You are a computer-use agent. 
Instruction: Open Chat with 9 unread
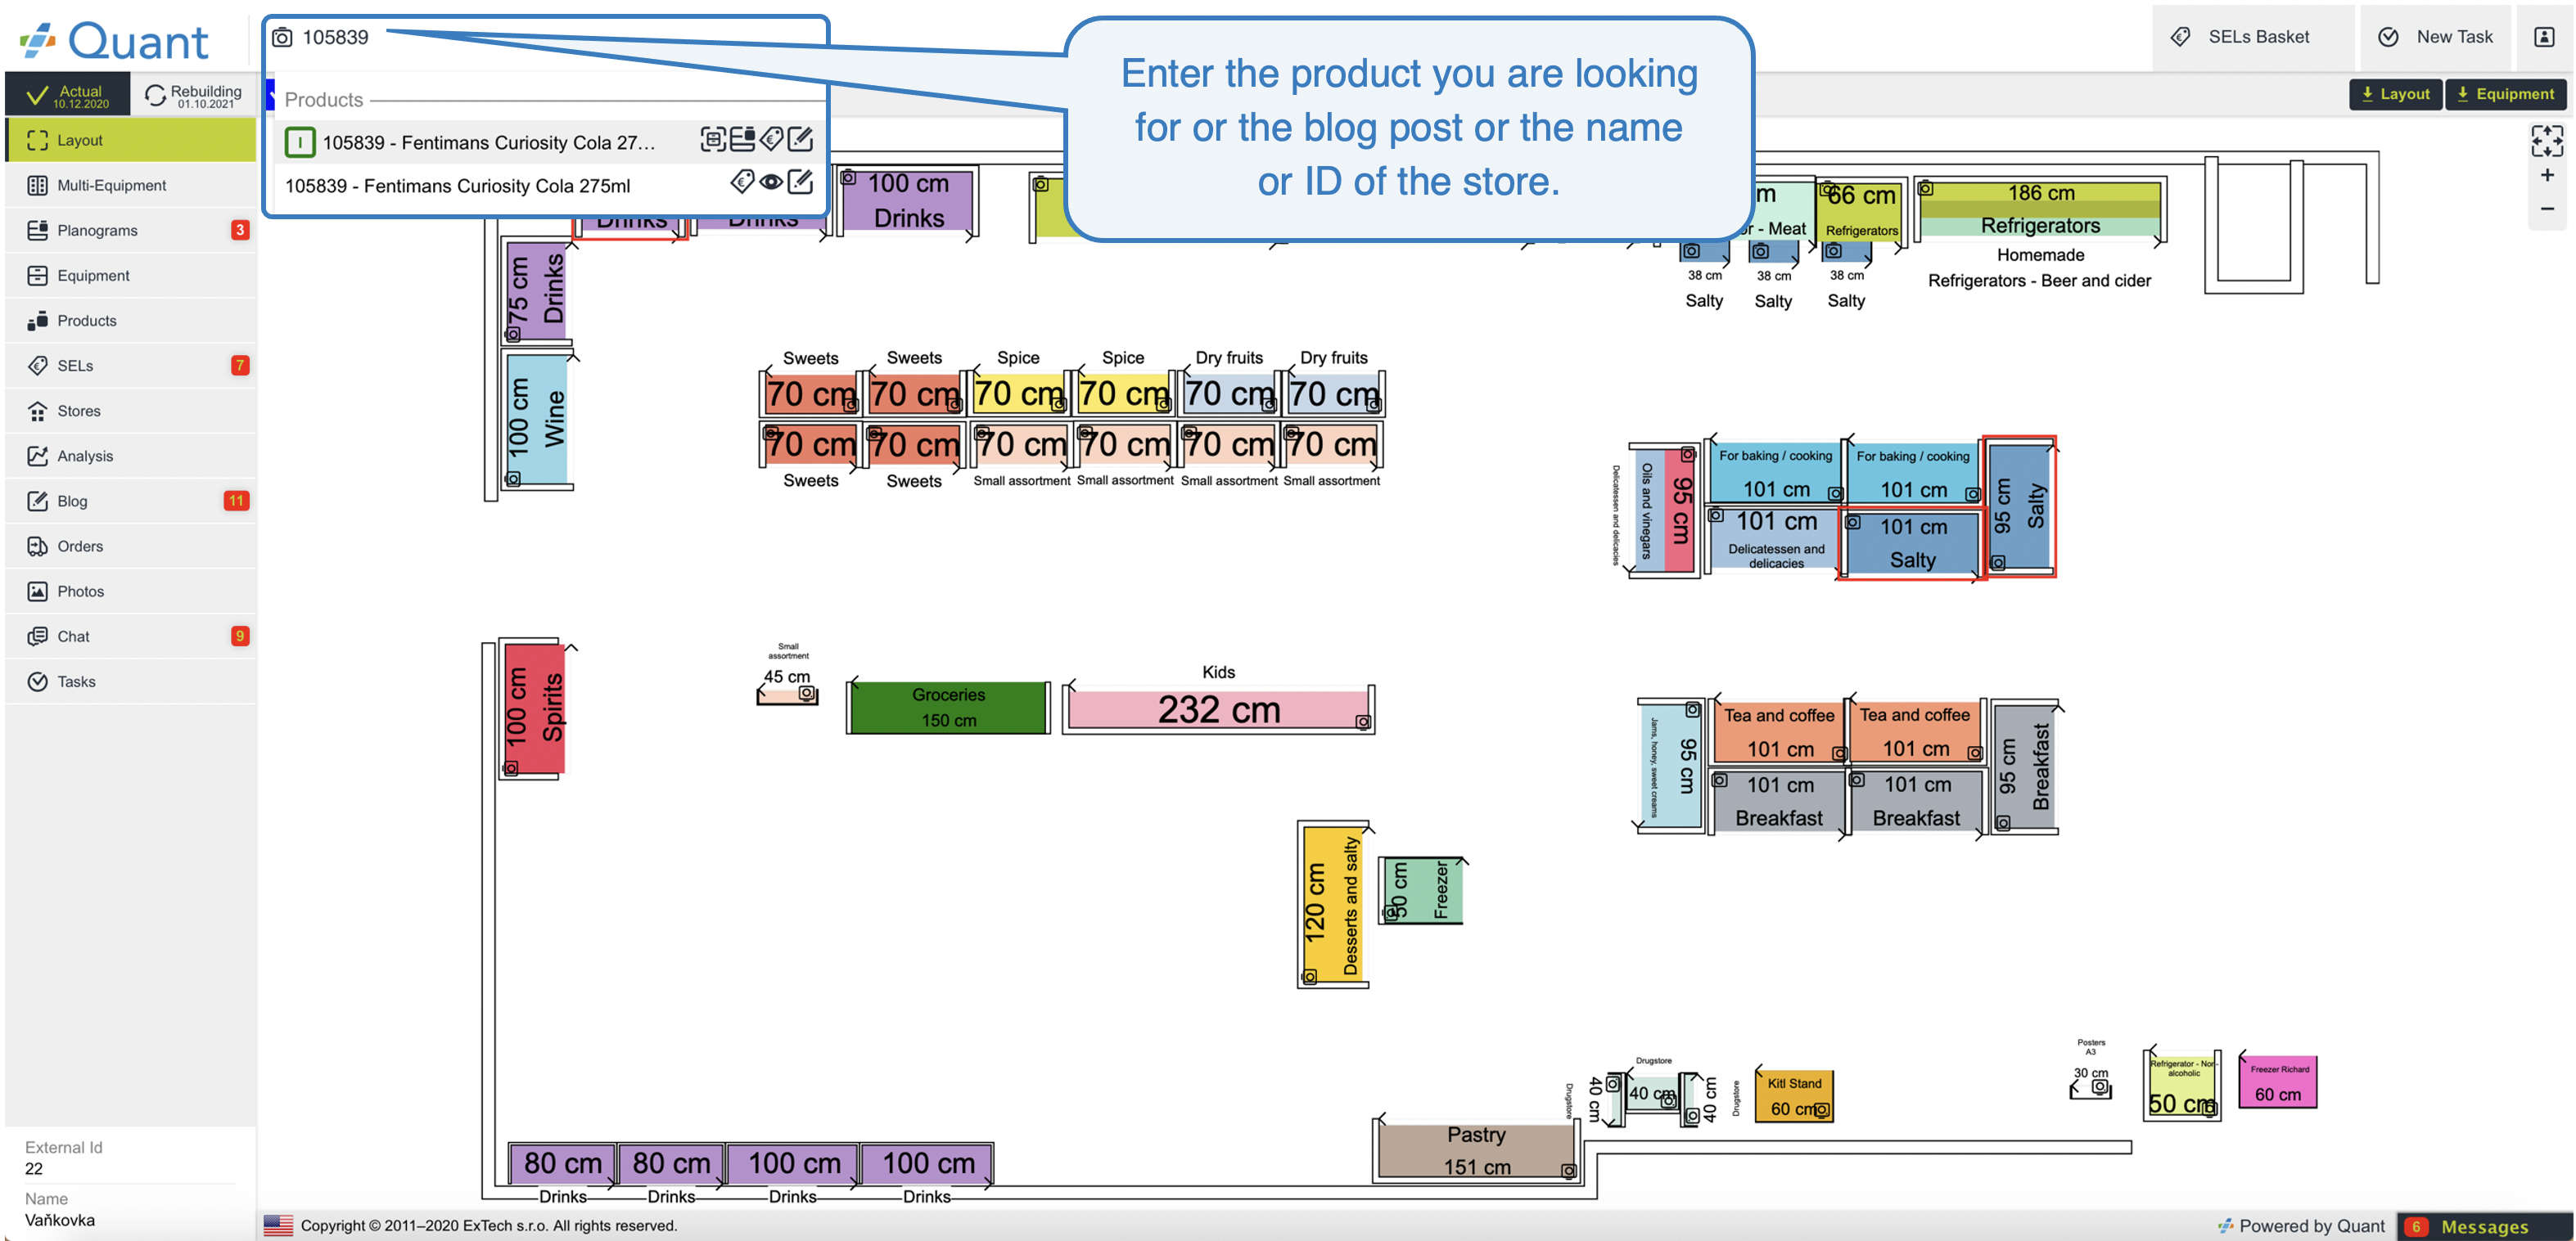coord(130,636)
